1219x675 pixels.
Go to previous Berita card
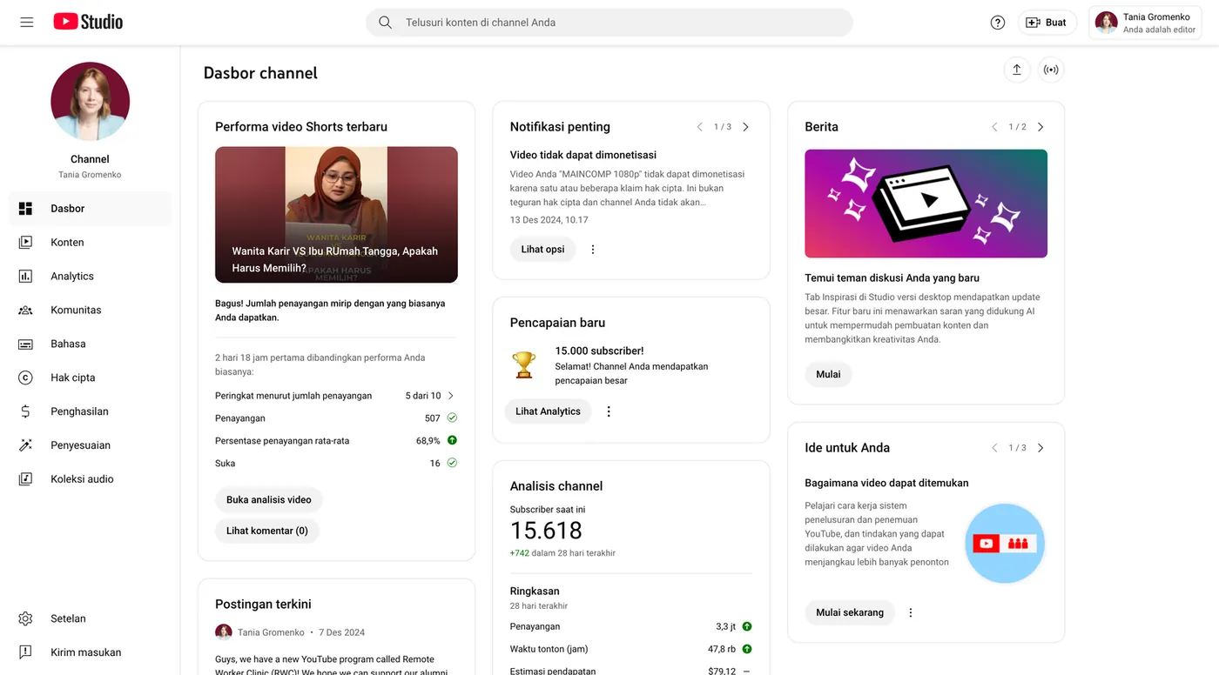click(994, 127)
